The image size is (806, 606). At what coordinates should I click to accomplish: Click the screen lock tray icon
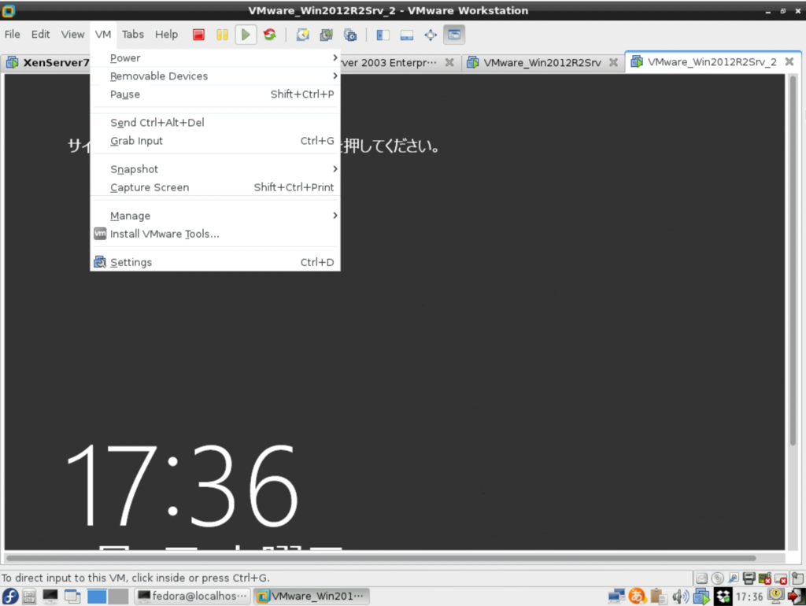pyautogui.click(x=775, y=596)
